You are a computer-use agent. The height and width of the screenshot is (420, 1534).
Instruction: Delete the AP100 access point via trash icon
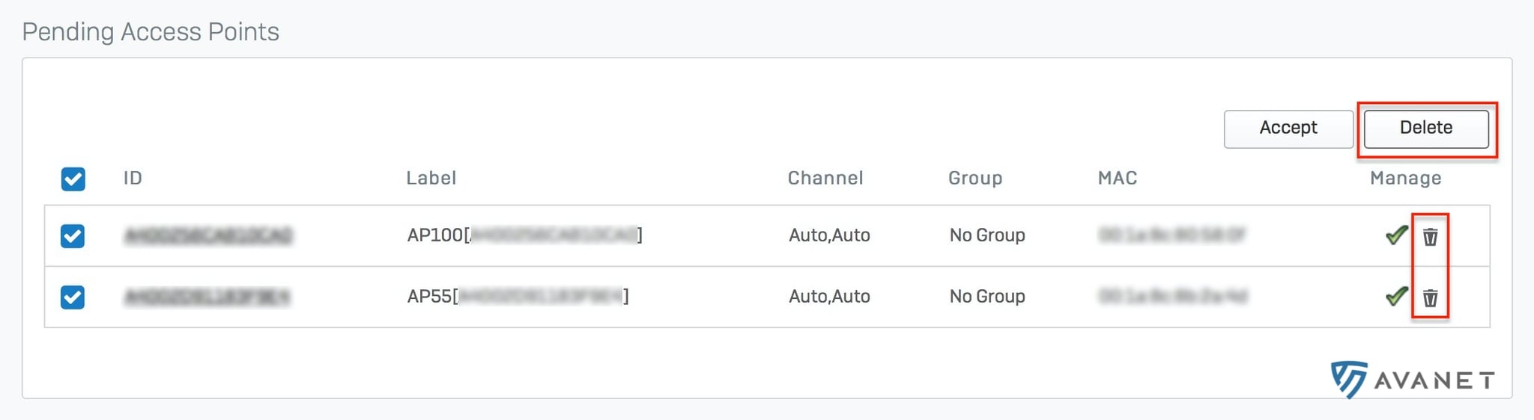click(1430, 237)
